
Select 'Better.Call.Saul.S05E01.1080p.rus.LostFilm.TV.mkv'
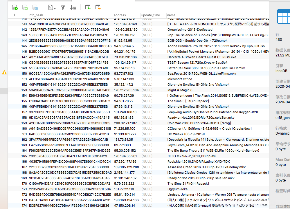pyautogui.click(x=206, y=68)
